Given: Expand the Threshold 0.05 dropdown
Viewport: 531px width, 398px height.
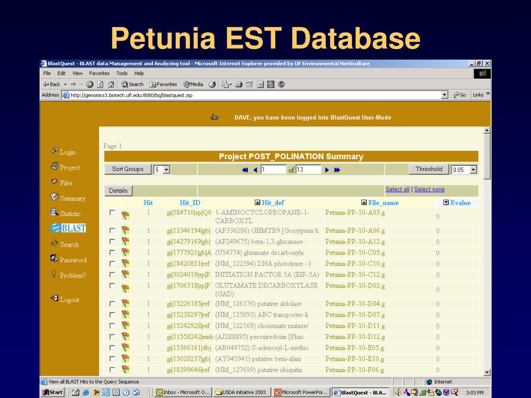Looking at the screenshot, I should (x=473, y=169).
